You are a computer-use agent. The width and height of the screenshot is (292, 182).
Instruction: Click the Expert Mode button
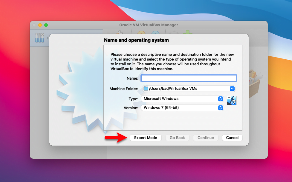(x=146, y=138)
